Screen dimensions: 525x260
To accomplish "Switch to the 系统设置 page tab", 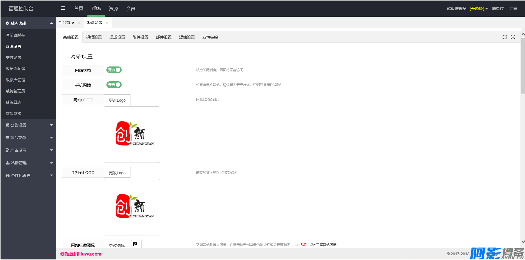I will pyautogui.click(x=94, y=23).
